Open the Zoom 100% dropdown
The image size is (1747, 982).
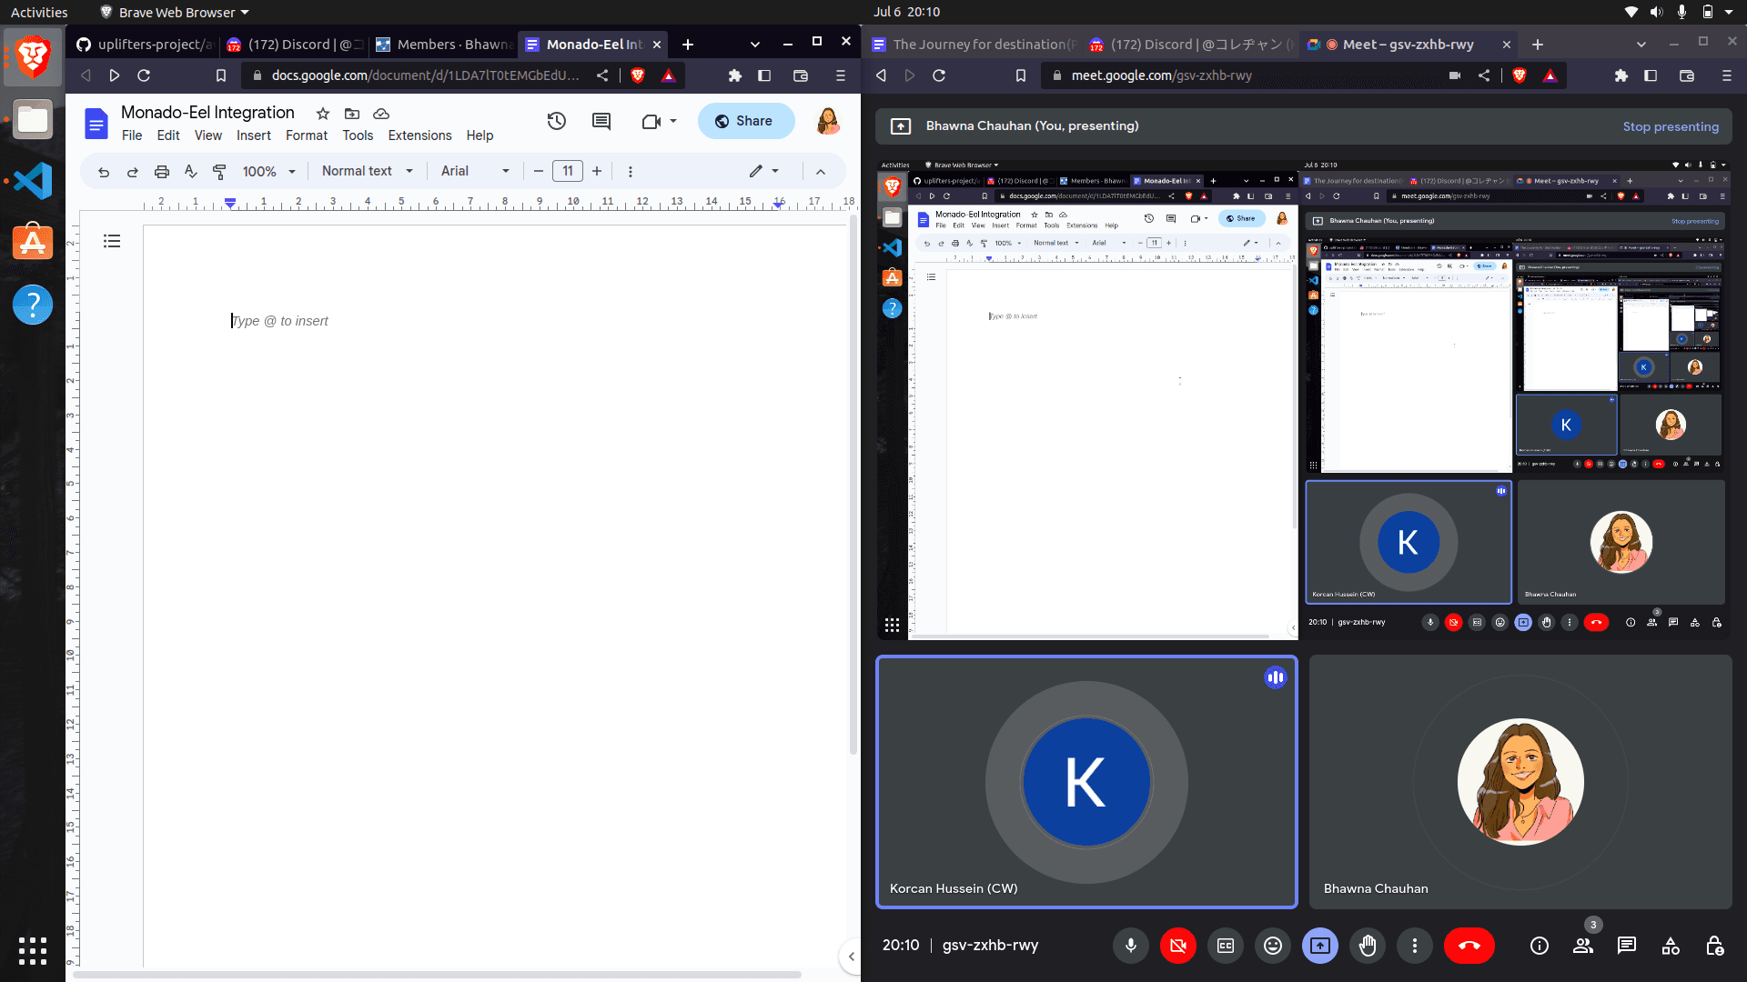pos(269,171)
